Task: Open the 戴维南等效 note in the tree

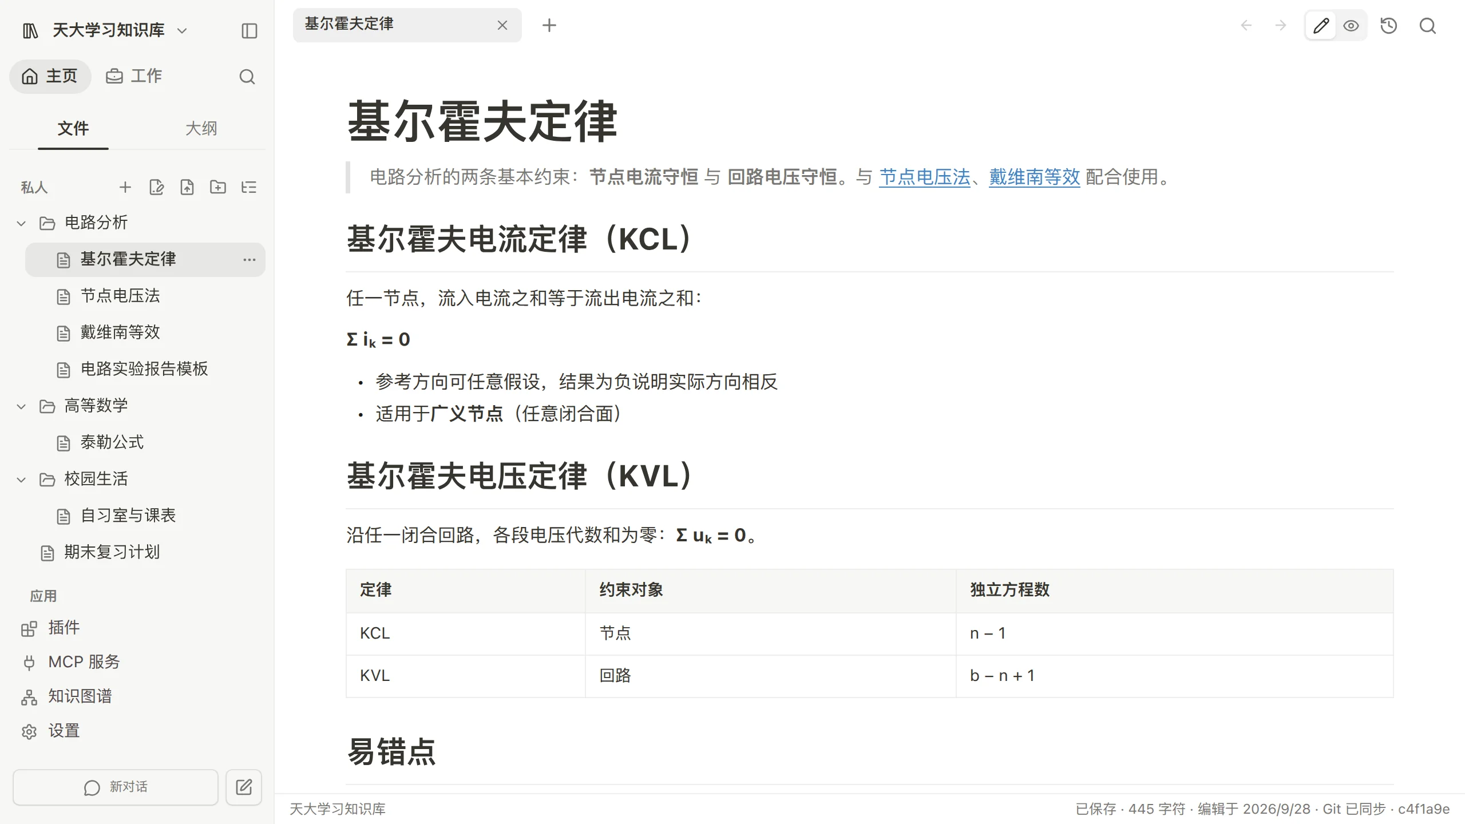Action: (x=145, y=332)
